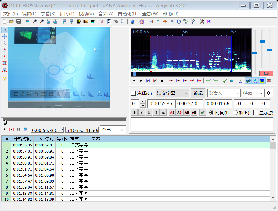Select the 时间(I) radio button
Viewport: 278px width, 211px height.
212,112
